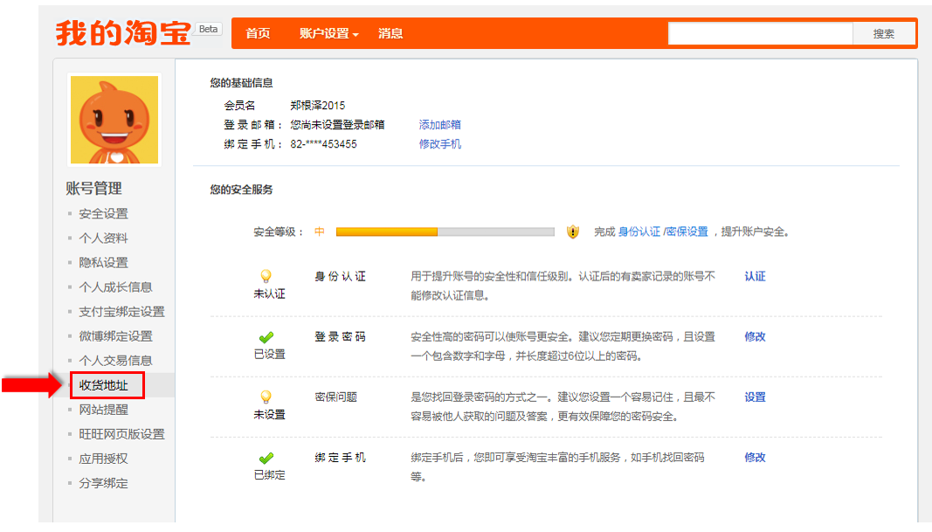Open the 消息 menu item
Viewport: 932px width, 532px height.
tap(390, 33)
